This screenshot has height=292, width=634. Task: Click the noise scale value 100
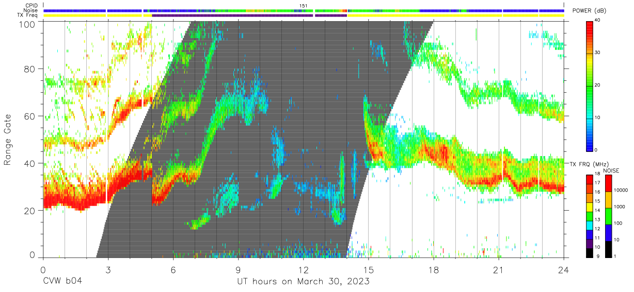tap(618, 223)
